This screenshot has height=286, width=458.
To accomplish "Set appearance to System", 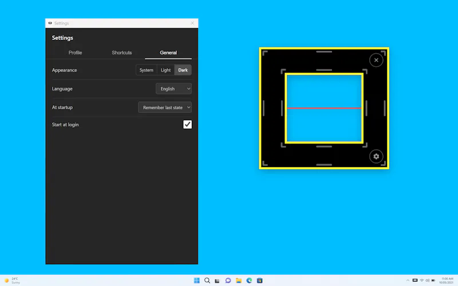I will (x=147, y=70).
